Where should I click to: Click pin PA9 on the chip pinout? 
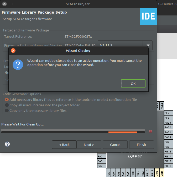(169, 142)
